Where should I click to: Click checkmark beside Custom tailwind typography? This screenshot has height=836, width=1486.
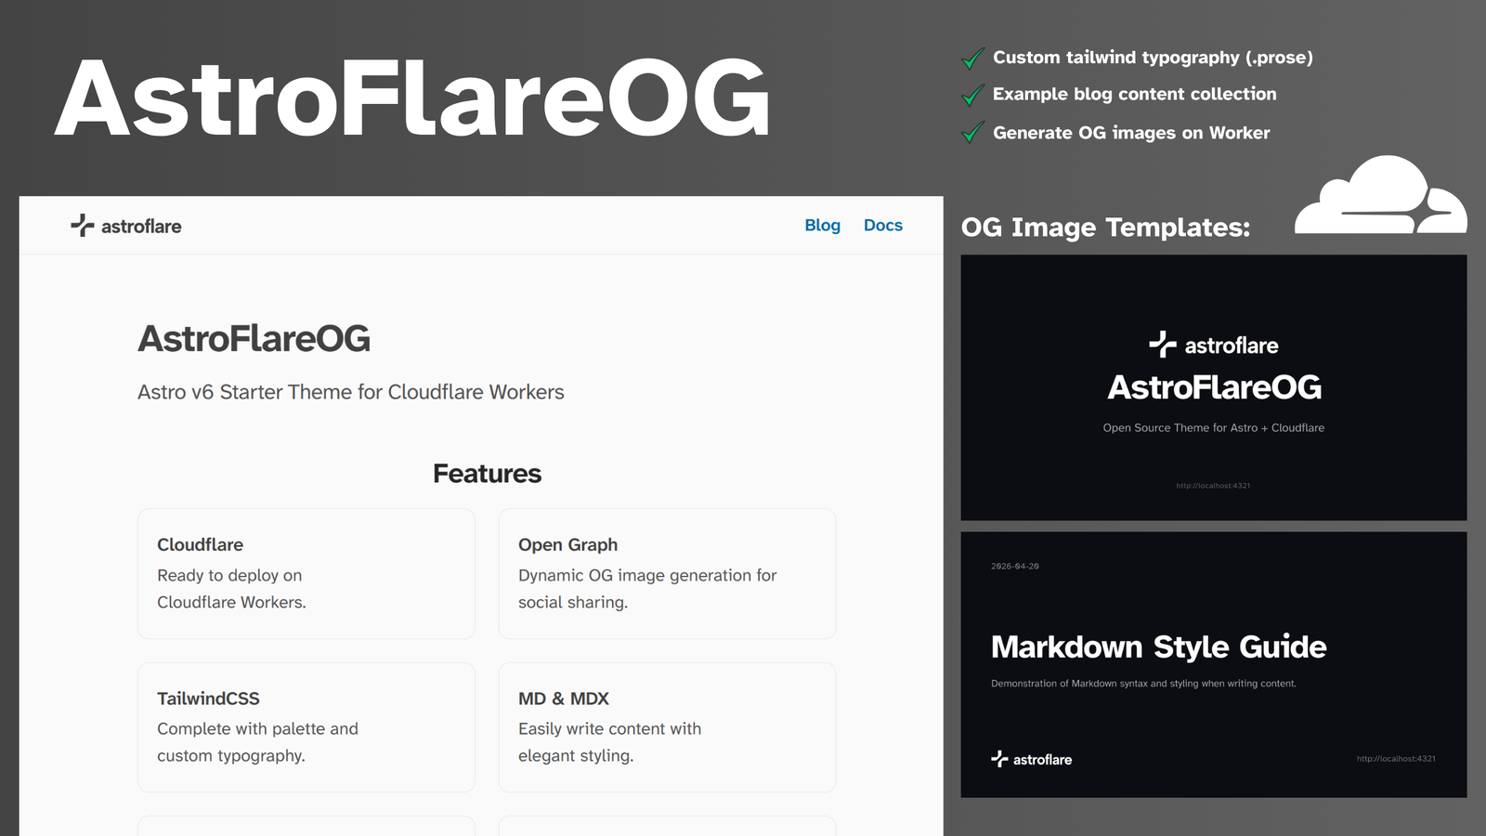(972, 59)
